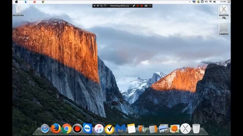Open the Preview image viewer in dock
Image resolution: width=243 pixels, height=136 pixels.
pos(164,128)
